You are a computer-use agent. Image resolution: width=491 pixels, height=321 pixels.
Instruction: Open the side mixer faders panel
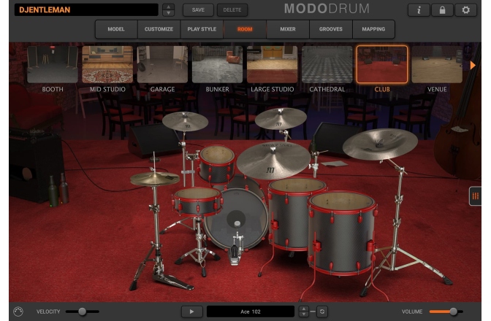(475, 197)
